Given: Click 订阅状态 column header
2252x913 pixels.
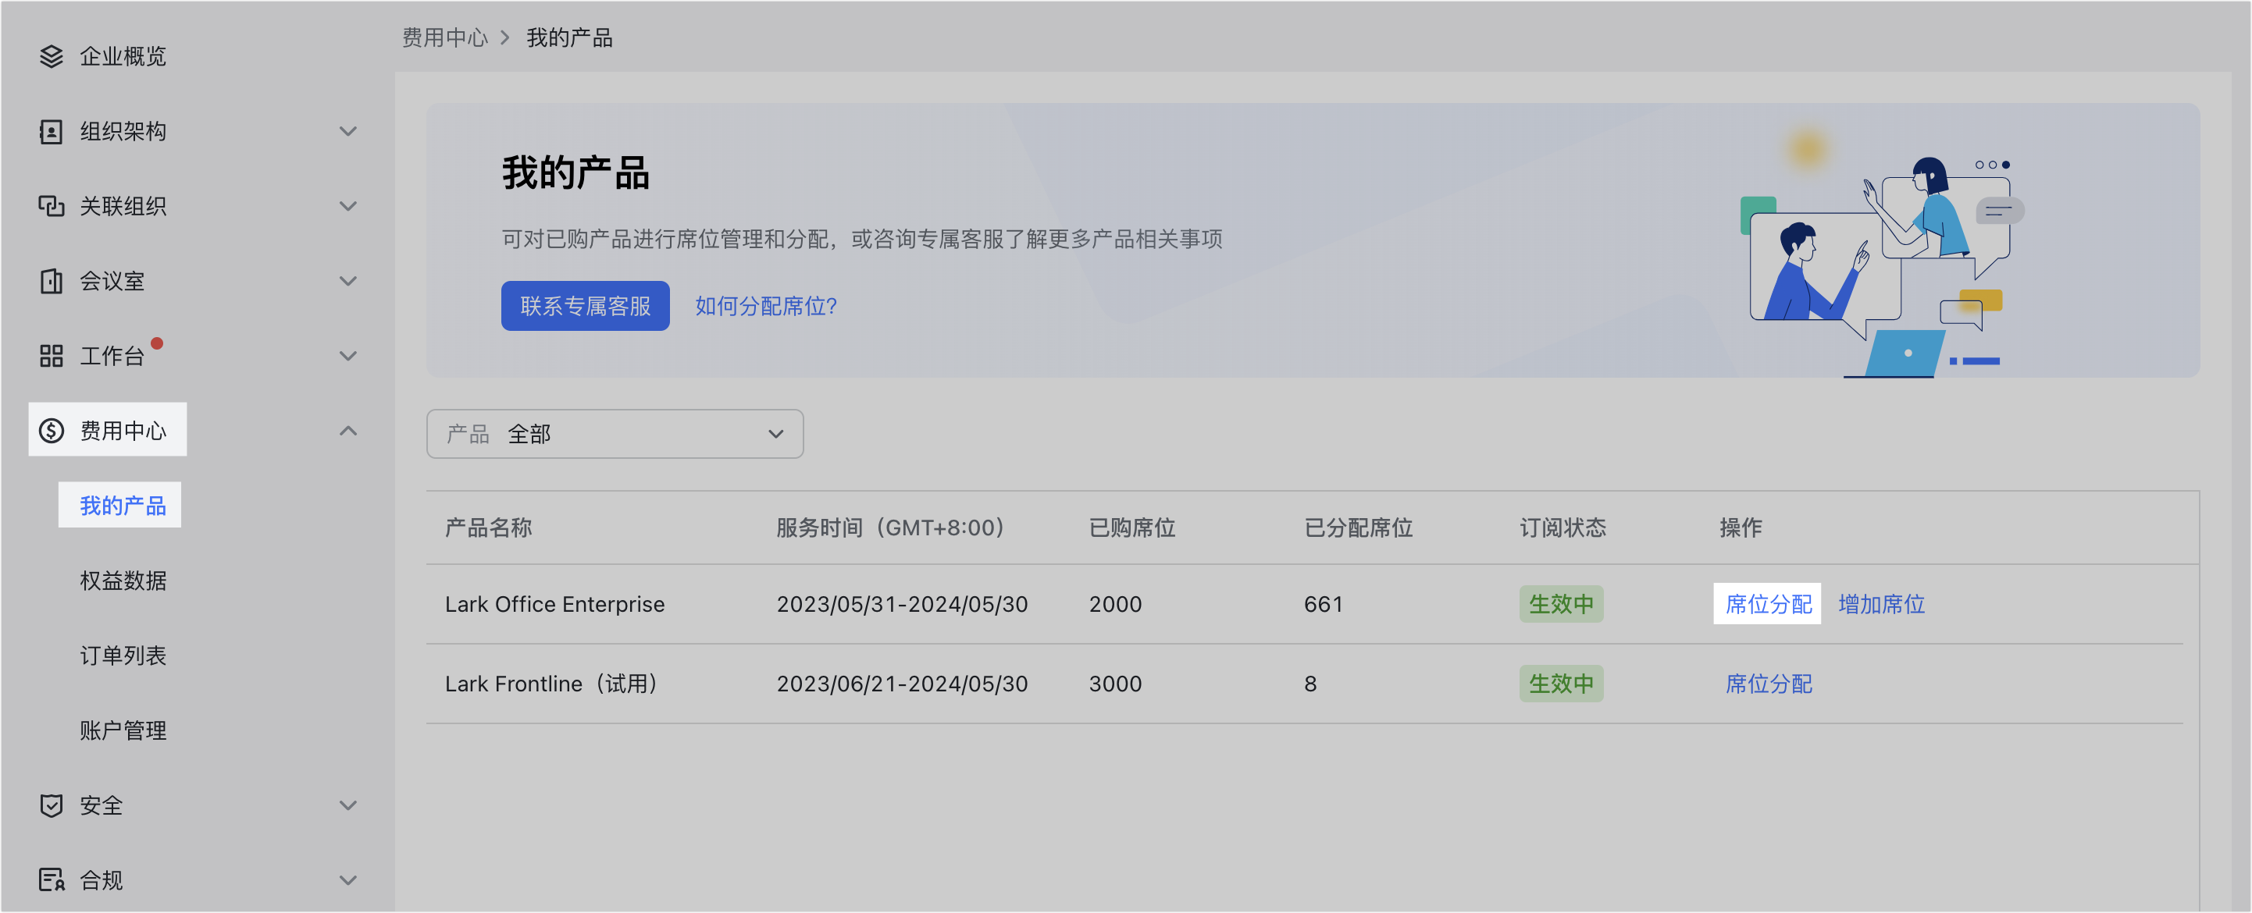Looking at the screenshot, I should coord(1563,528).
